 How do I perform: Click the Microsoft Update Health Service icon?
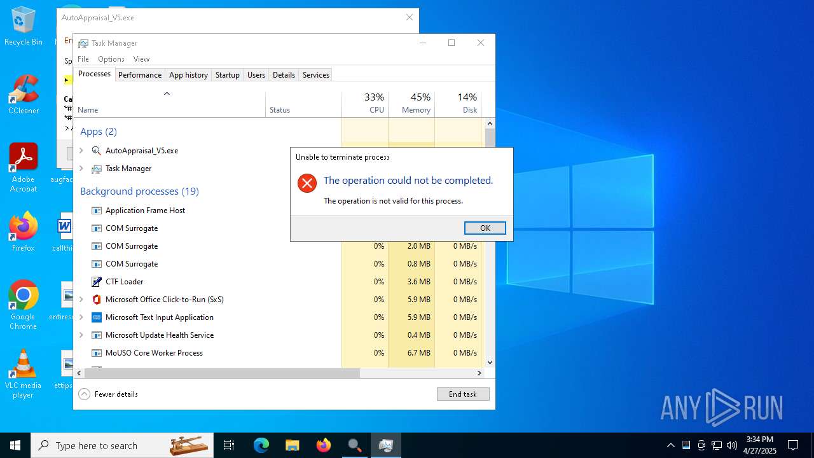click(x=97, y=335)
